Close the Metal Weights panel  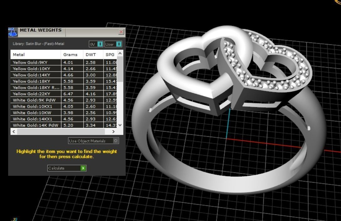coord(121,32)
